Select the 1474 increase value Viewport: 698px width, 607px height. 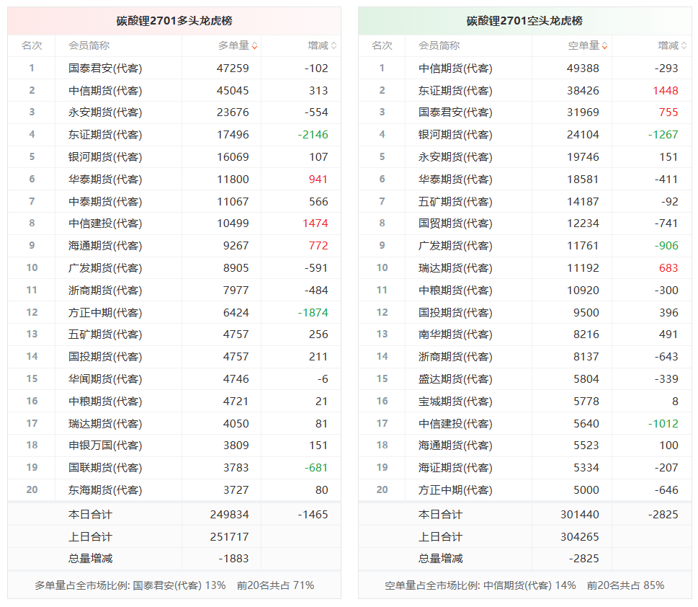coord(316,223)
